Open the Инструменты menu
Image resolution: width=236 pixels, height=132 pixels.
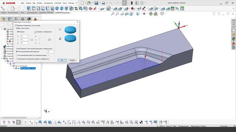pyautogui.click(x=48, y=3)
